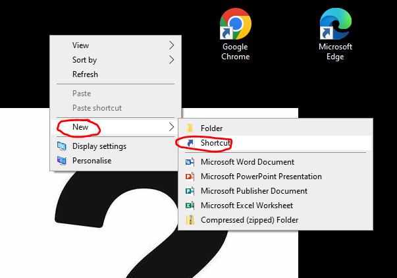Click the yellow Folder icon in New submenu
397x278 pixels.
190,128
